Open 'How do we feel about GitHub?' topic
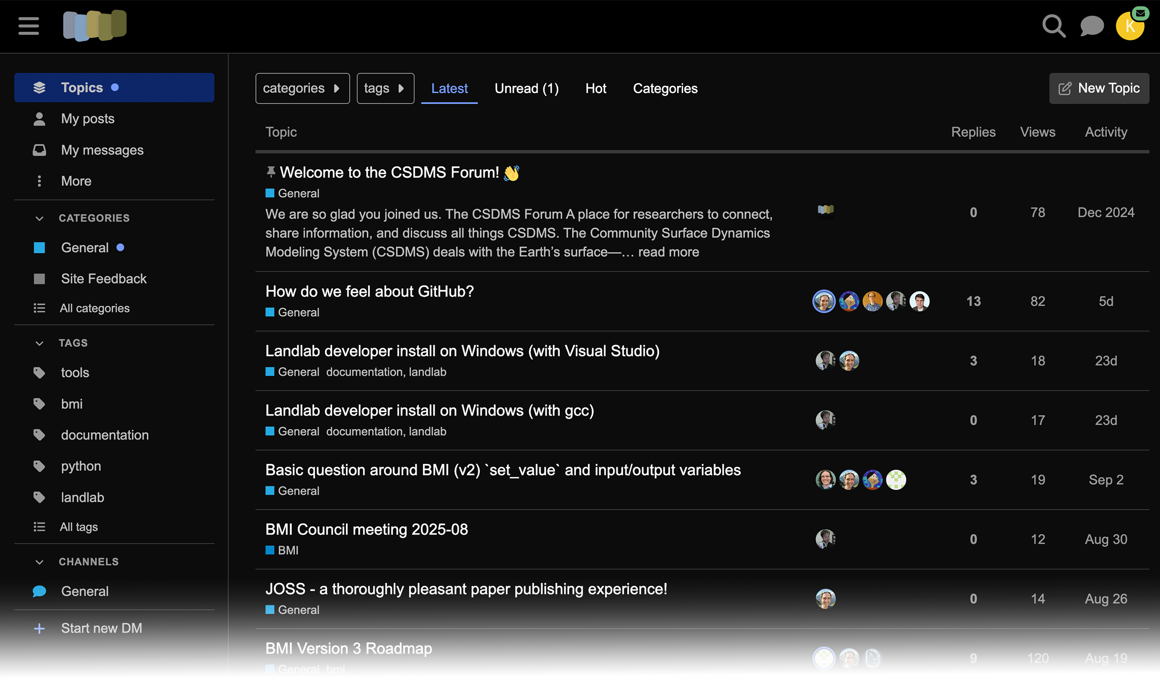1160x699 pixels. (369, 291)
